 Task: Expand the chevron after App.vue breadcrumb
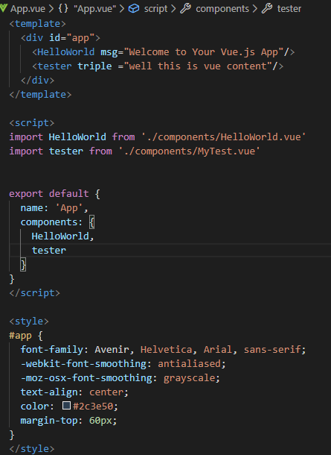[51, 9]
